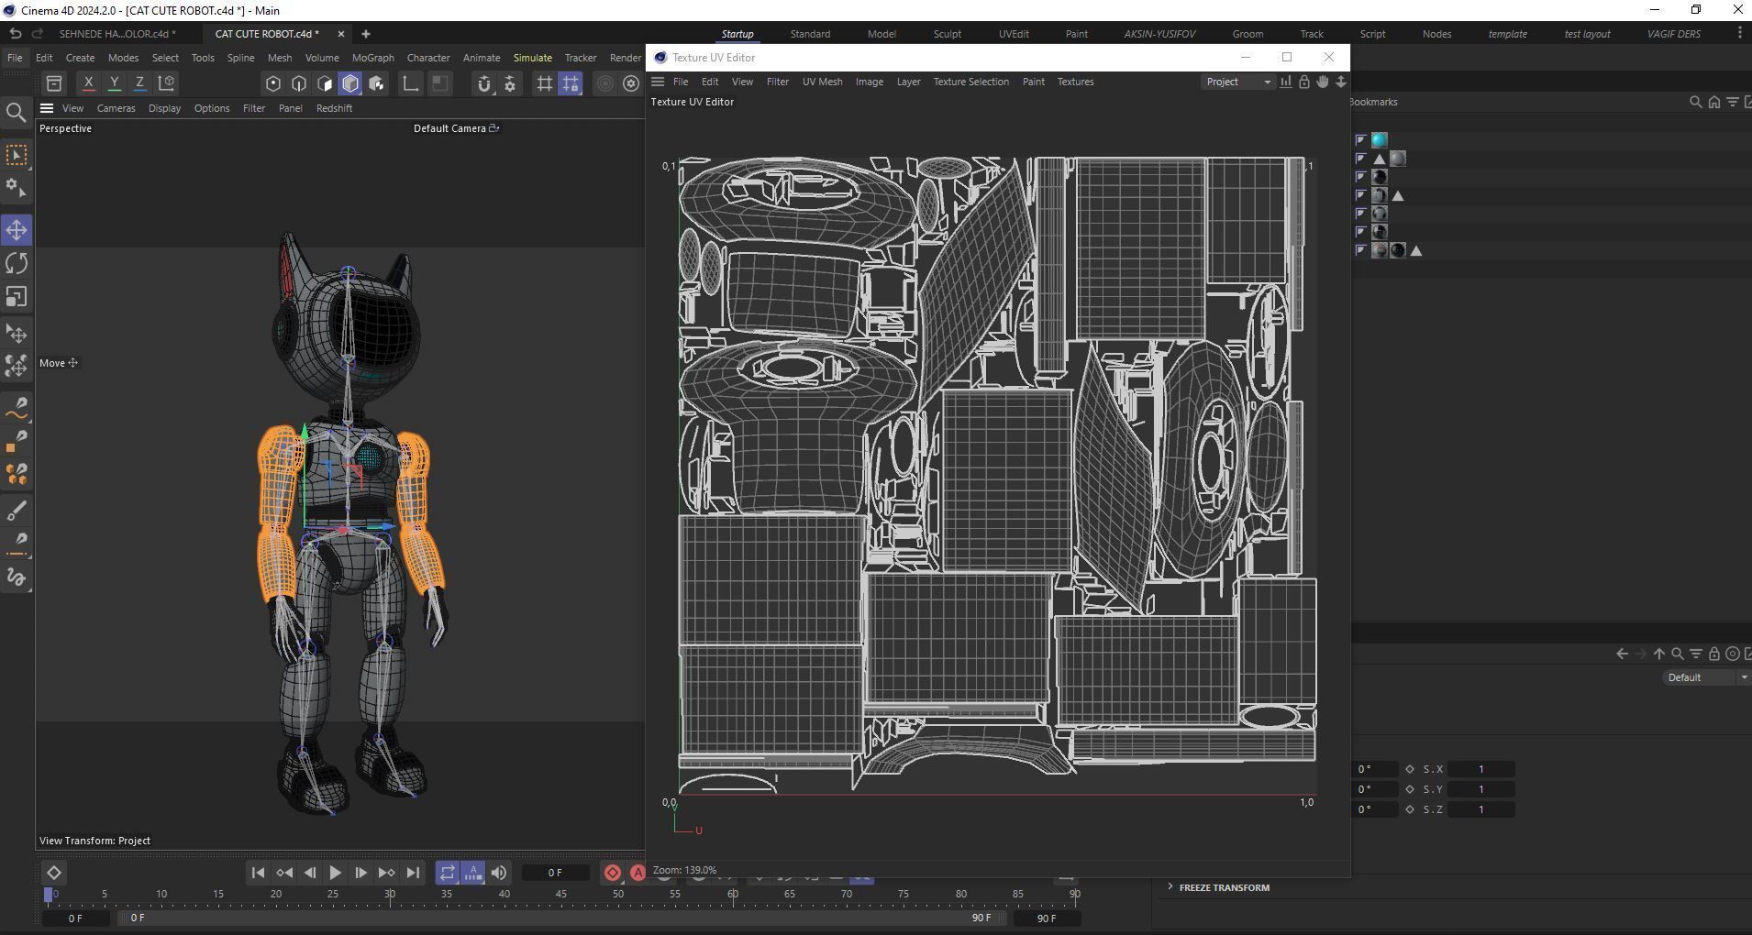
Task: Click the S.X scale value field
Action: [x=1480, y=769]
